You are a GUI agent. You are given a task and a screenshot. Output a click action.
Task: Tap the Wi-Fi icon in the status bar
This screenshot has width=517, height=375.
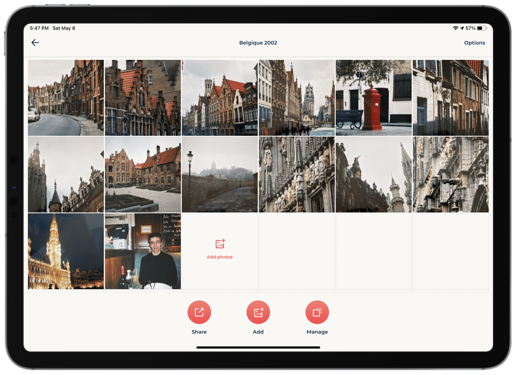455,27
